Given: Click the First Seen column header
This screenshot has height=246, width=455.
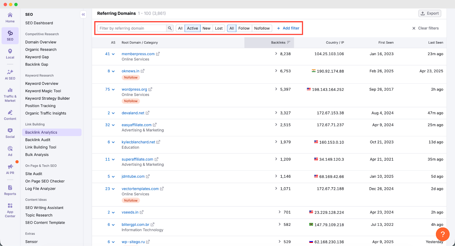Looking at the screenshot, I should coord(386,43).
